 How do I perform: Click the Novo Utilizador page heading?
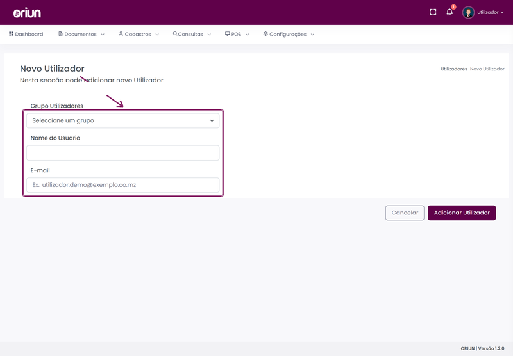coord(52,69)
